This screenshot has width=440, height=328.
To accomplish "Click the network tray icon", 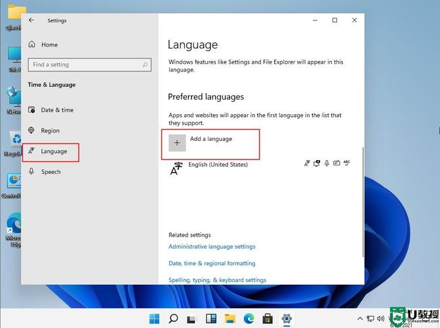I will (x=370, y=318).
